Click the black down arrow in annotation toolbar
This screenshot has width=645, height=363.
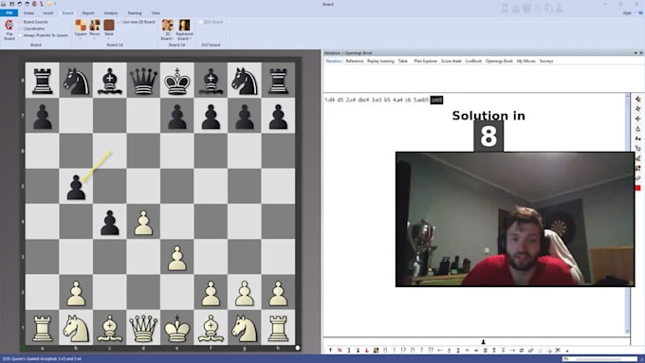click(358, 351)
